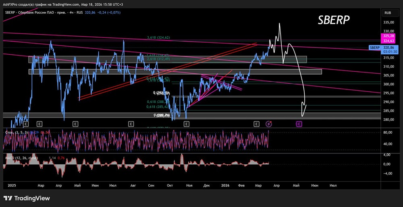Click the 2026 label on time axis

225,185
